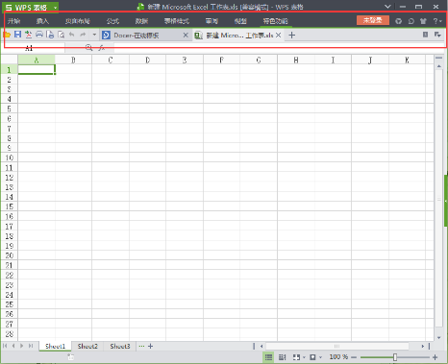Click the 100 % zoom level text
The width and height of the screenshot is (448, 364).
click(338, 356)
